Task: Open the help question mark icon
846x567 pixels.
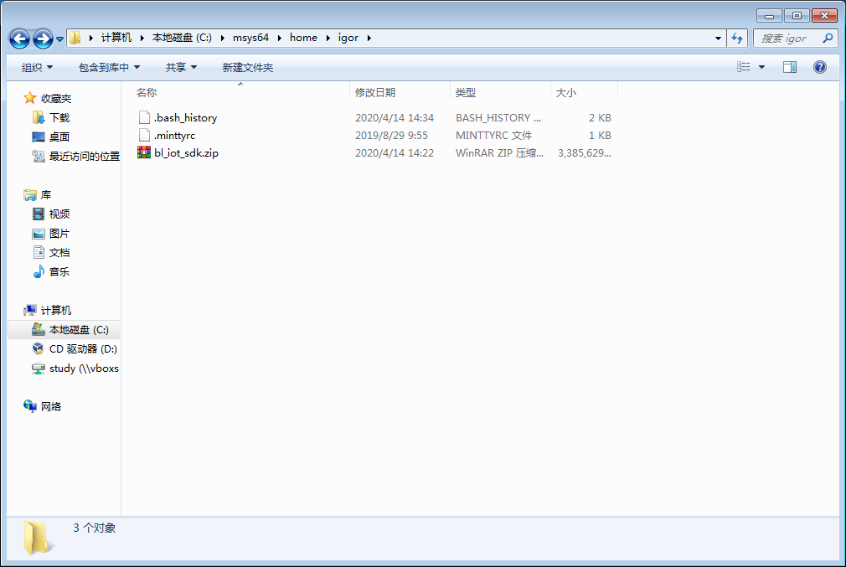Action: click(x=820, y=67)
